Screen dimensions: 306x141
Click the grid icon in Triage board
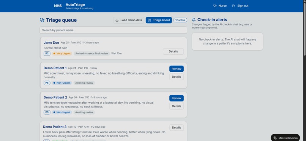pos(149,20)
